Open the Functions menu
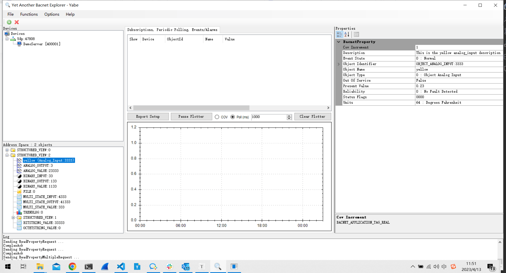The width and height of the screenshot is (506, 273). pyautogui.click(x=29, y=14)
